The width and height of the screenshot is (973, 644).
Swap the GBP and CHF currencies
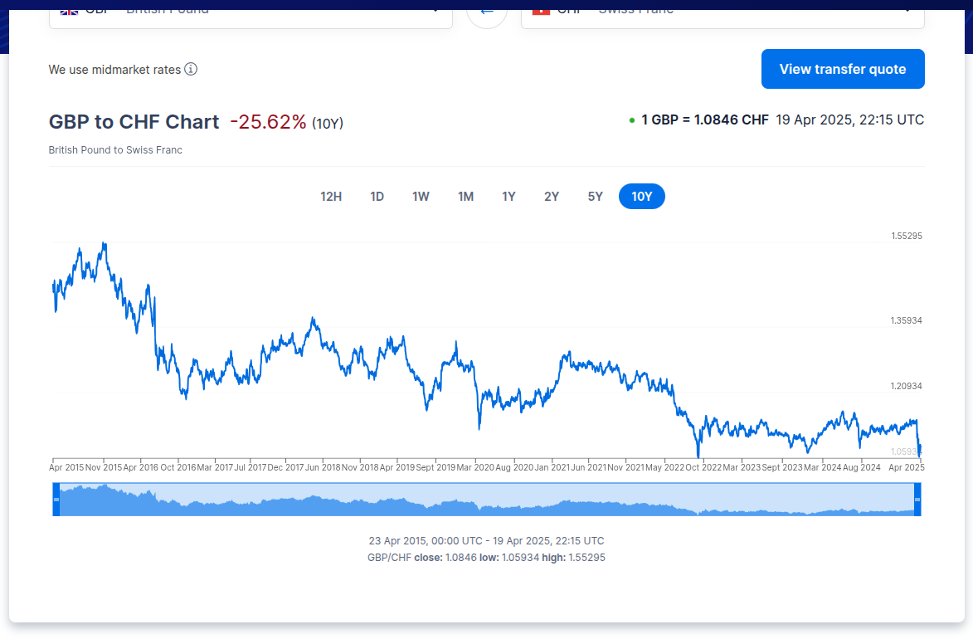487,10
